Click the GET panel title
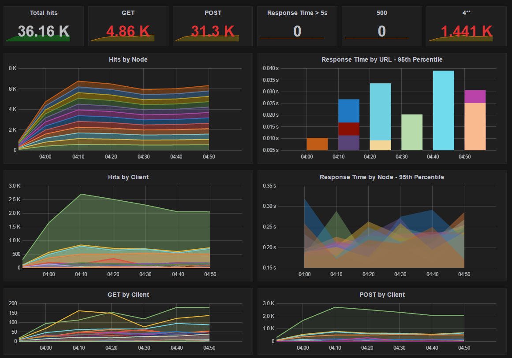 tap(128, 13)
